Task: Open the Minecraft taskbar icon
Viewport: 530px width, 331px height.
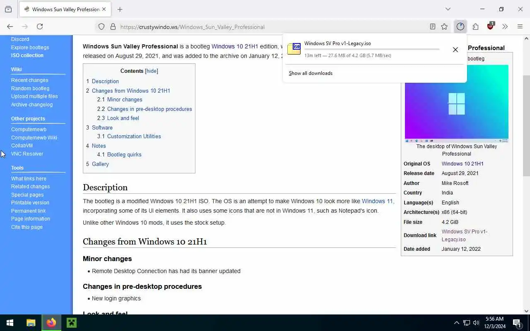Action: coord(72,323)
